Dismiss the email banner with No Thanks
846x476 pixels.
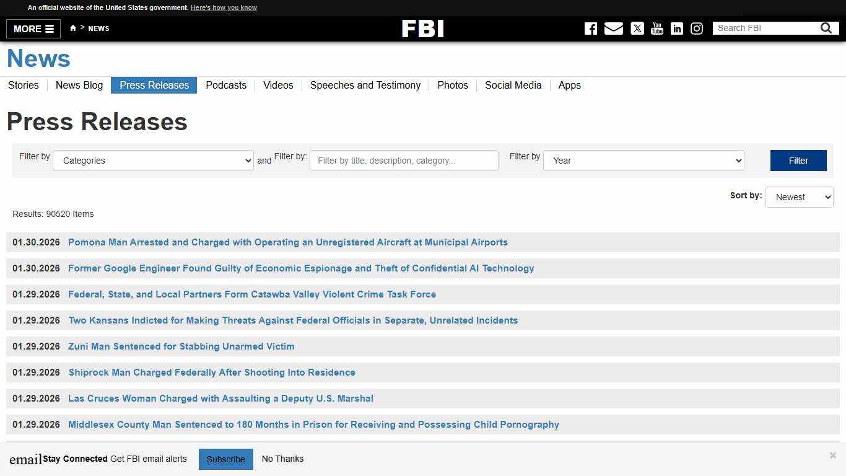click(282, 459)
